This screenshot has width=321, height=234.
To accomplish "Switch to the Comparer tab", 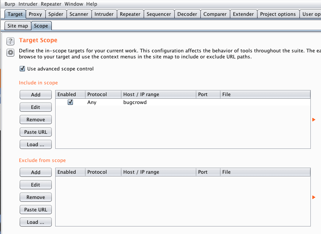I will tap(215, 14).
